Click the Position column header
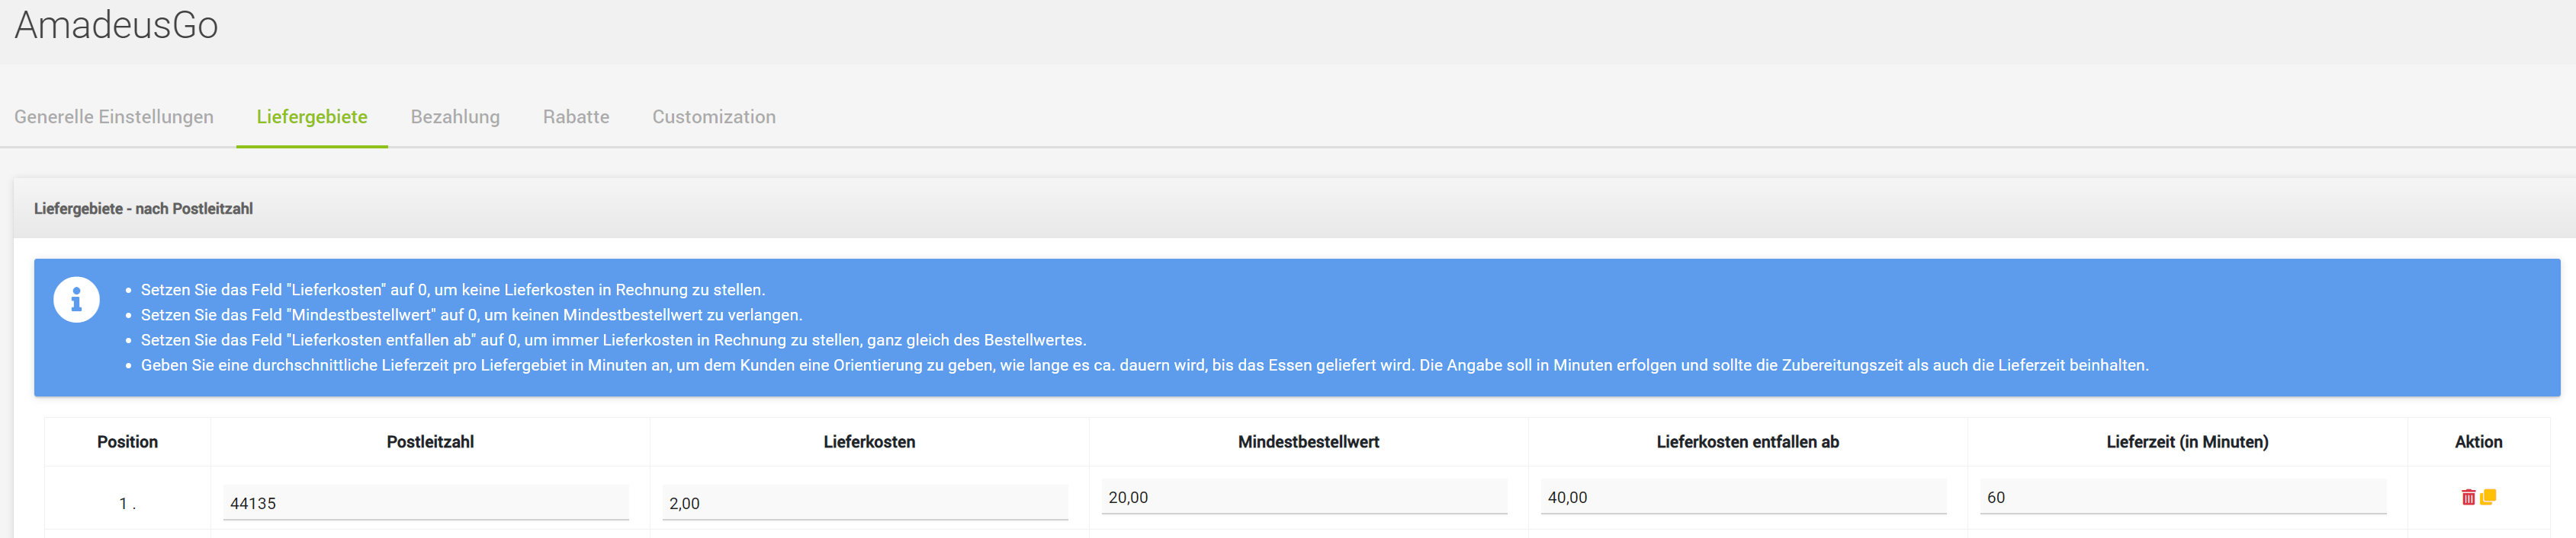Image resolution: width=2576 pixels, height=538 pixels. click(127, 442)
